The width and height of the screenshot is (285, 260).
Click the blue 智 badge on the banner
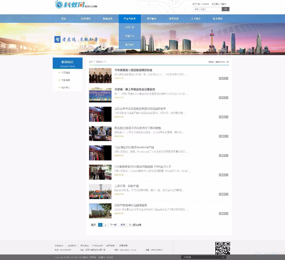point(57,39)
